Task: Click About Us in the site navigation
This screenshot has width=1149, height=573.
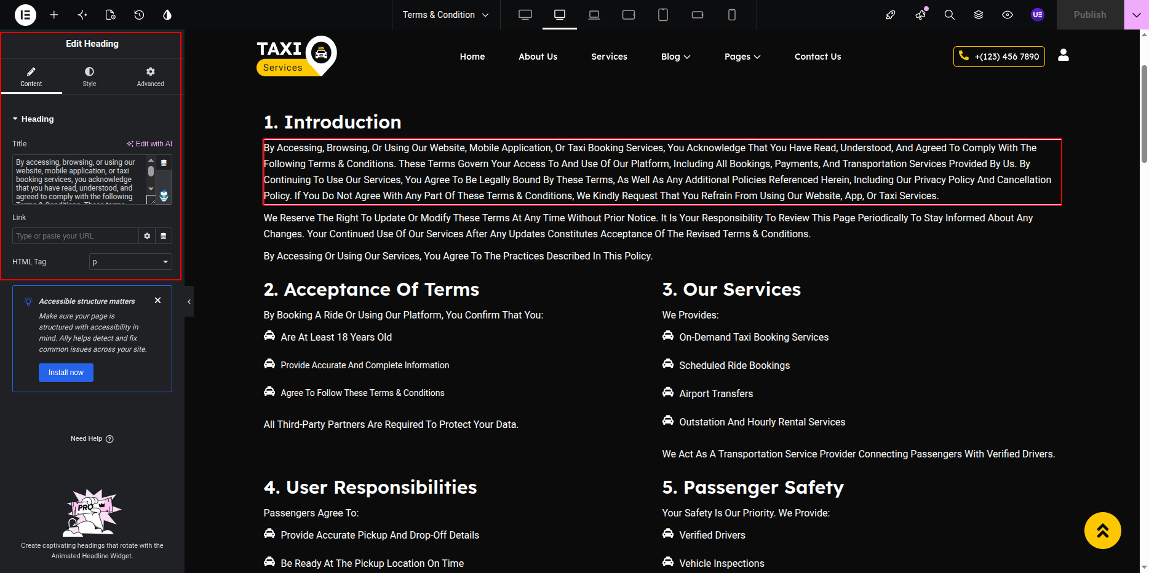Action: (538, 57)
